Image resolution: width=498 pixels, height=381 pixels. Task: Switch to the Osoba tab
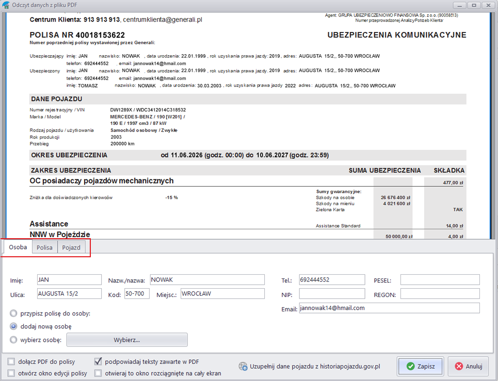[x=18, y=247]
